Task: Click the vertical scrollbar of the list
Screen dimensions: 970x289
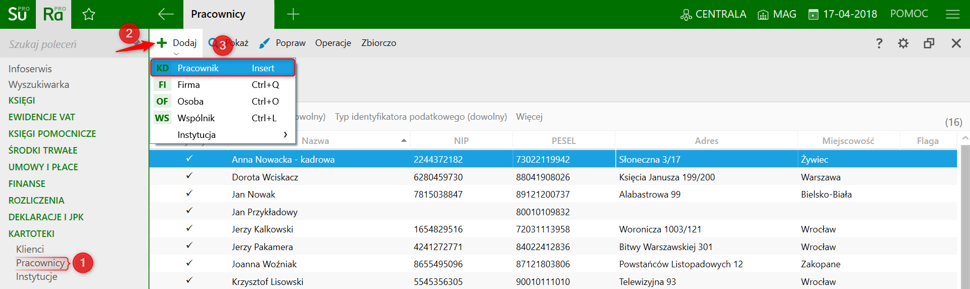Action: tap(965, 217)
